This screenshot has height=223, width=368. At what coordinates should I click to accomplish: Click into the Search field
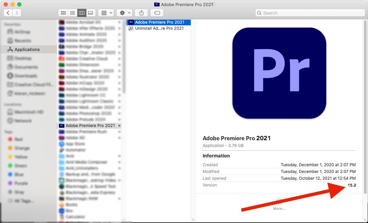click(310, 13)
